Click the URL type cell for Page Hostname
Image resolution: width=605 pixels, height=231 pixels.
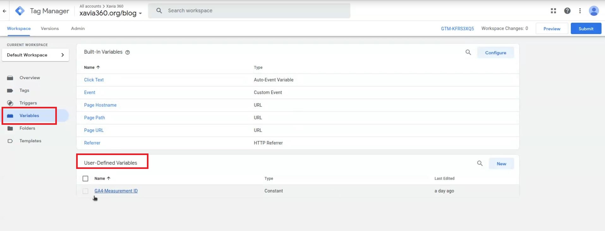(258, 105)
